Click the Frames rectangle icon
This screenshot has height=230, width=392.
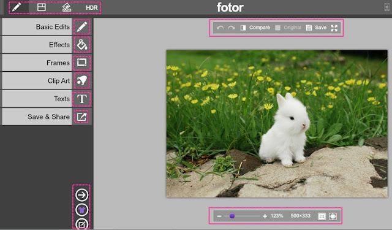[81, 63]
